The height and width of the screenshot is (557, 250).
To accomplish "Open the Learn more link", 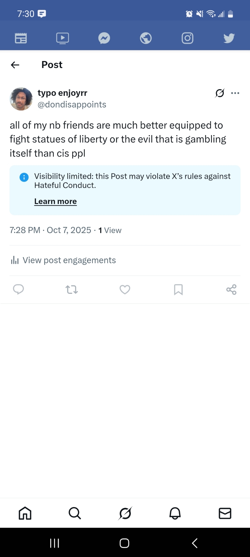I will point(56,201).
